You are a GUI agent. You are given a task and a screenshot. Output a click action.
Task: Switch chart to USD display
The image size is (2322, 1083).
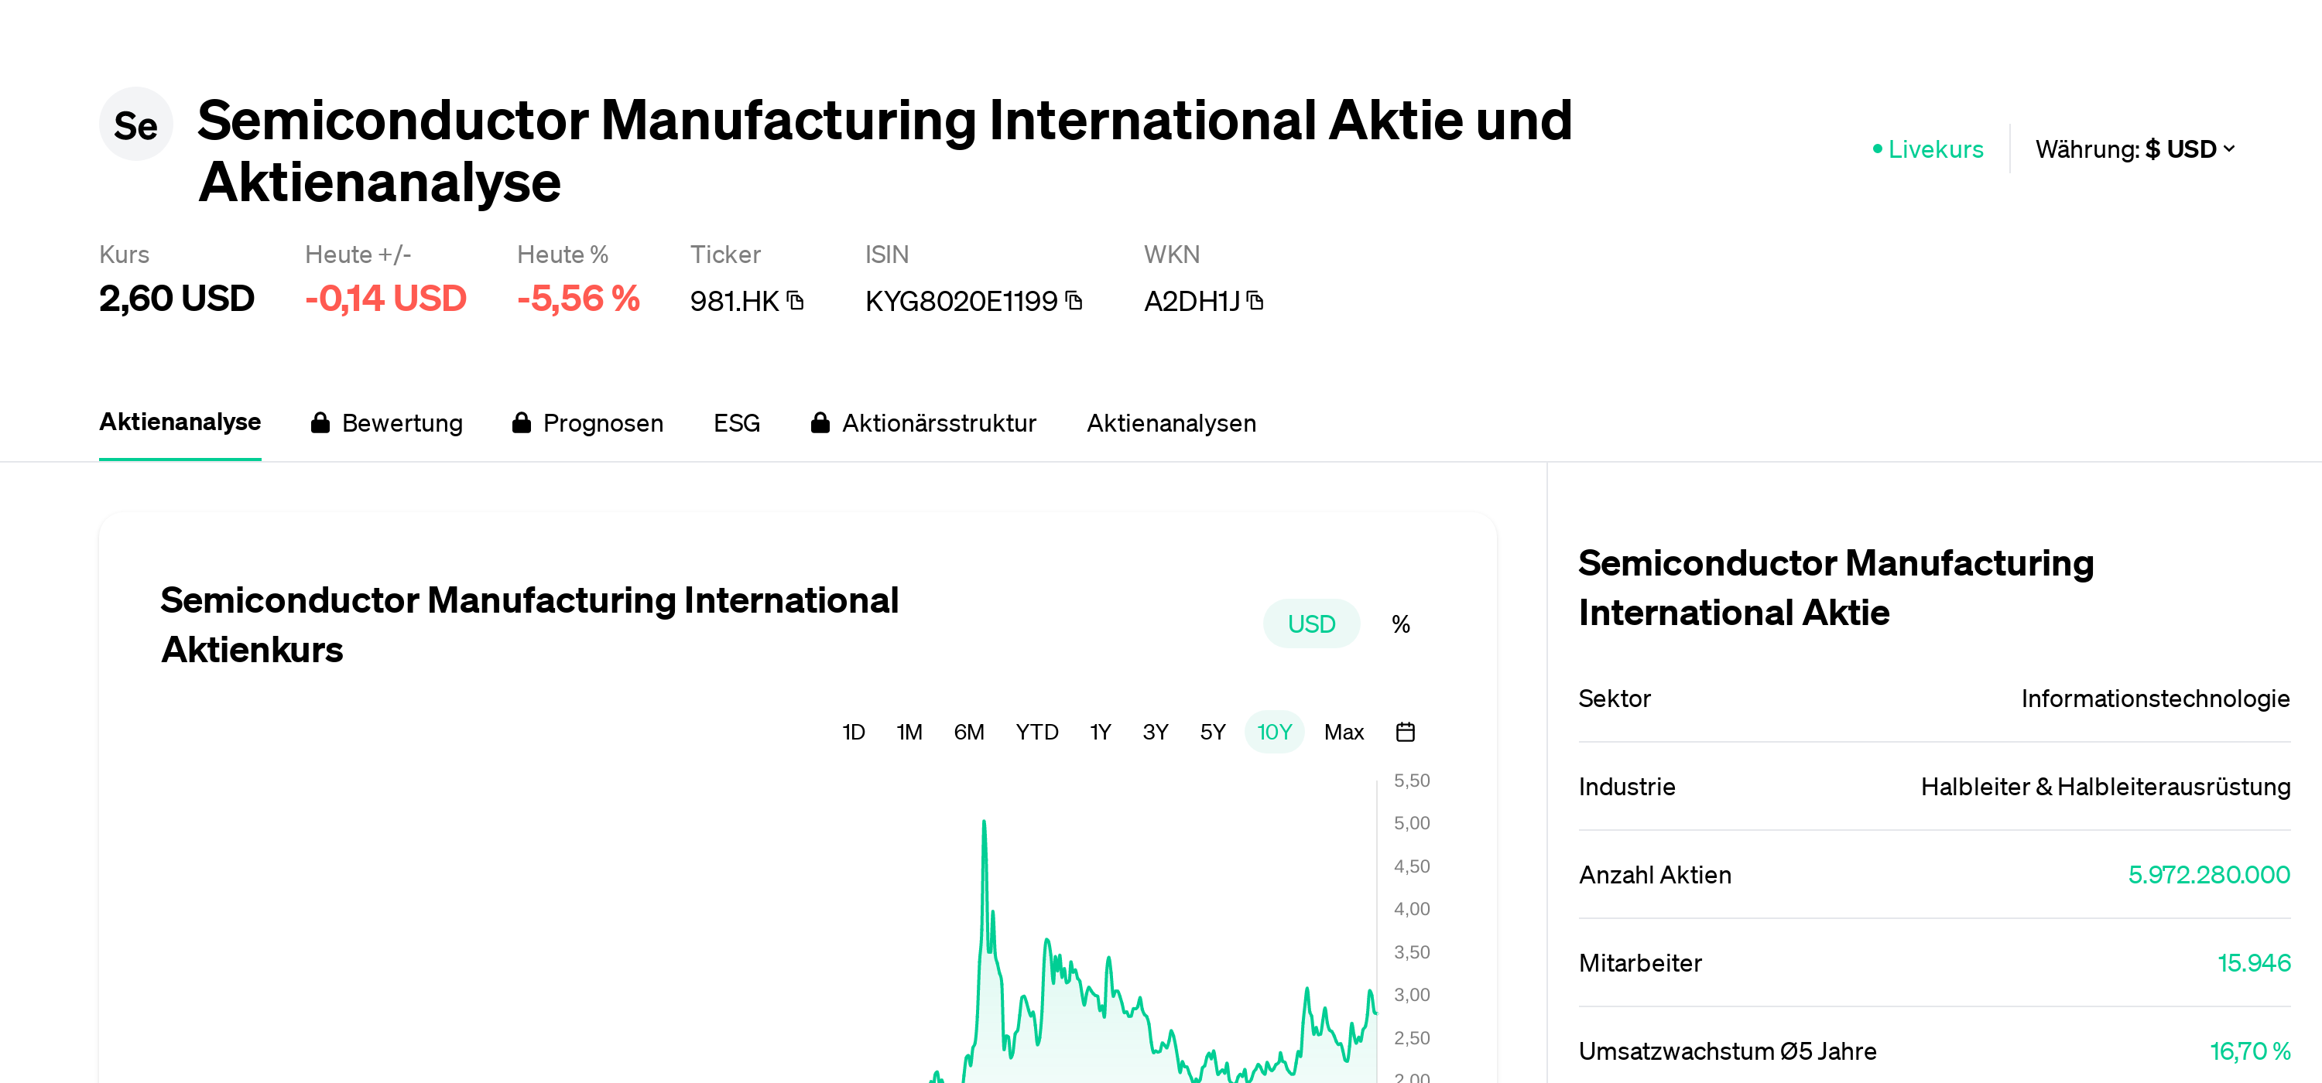point(1310,623)
